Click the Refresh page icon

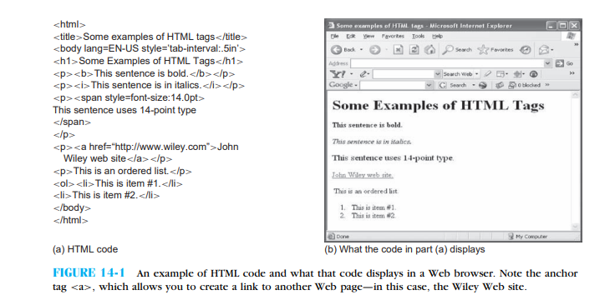(x=414, y=50)
